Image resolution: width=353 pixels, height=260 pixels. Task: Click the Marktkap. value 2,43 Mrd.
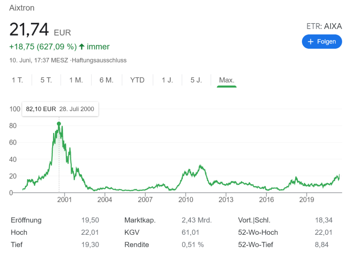196,220
